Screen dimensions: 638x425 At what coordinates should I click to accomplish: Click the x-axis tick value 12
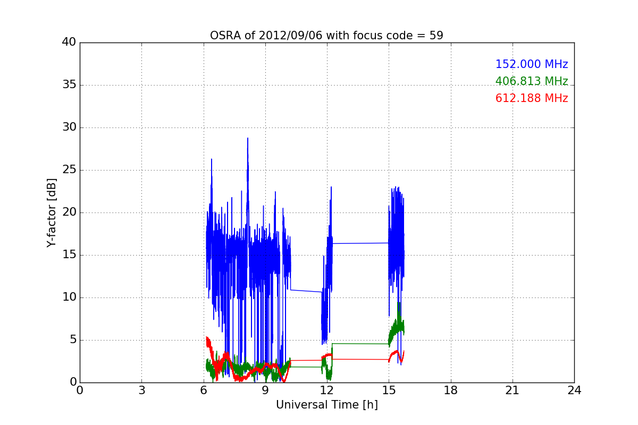coord(327,390)
